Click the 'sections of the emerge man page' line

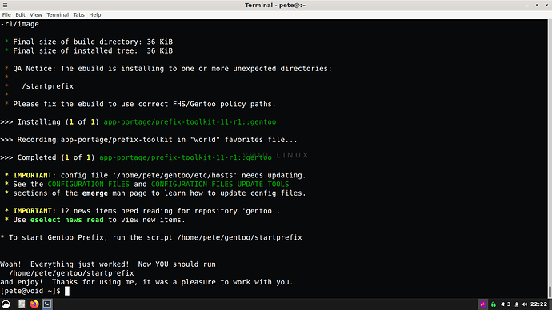155,193
